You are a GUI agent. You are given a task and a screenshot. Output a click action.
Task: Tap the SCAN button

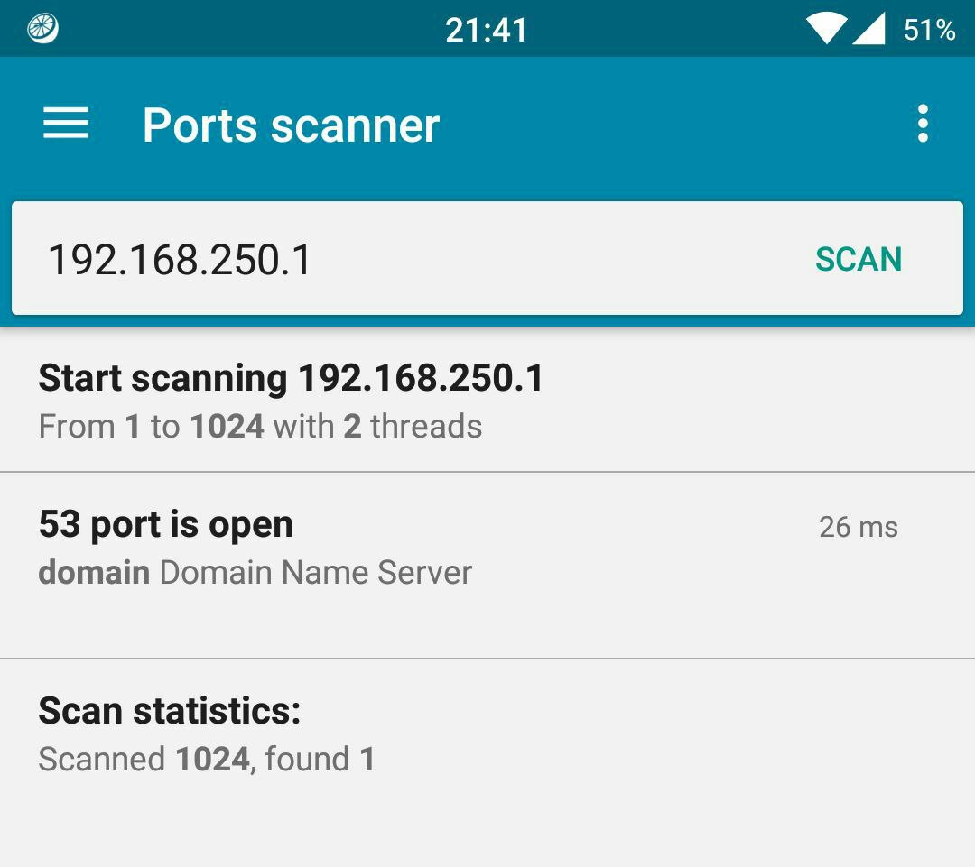click(858, 260)
